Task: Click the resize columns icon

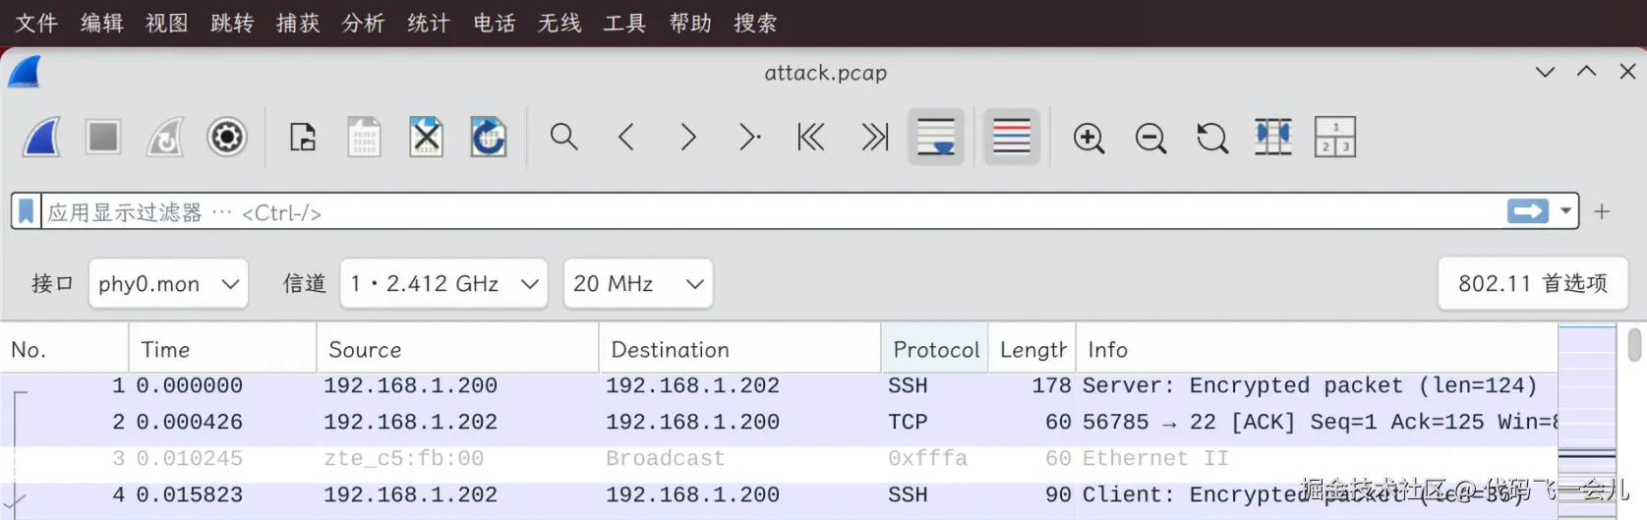Action: (x=1272, y=137)
